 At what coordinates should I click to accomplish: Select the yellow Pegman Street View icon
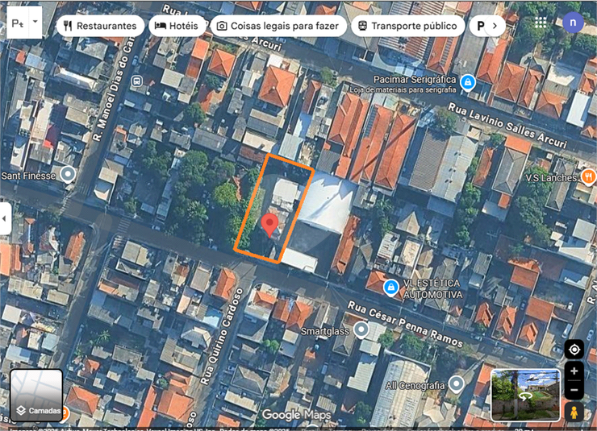pos(574,412)
